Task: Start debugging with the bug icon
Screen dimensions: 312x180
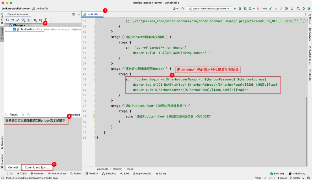Action: point(240,9)
